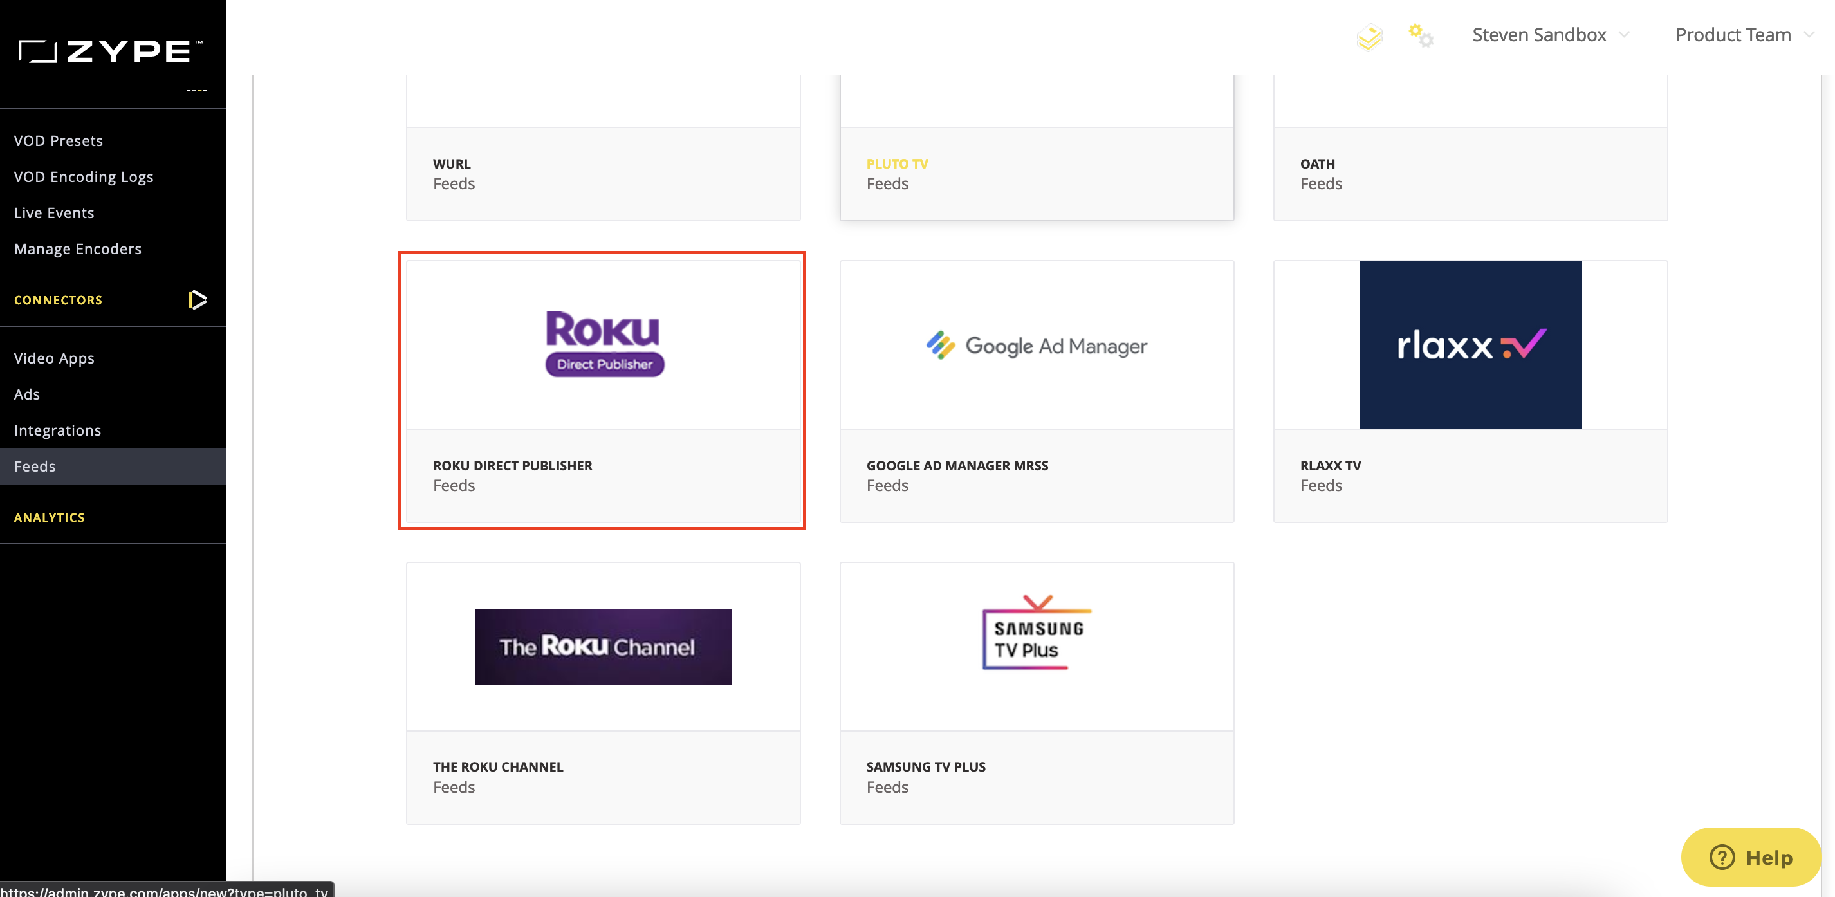Select the Samsung TV Plus logo
1835x897 pixels.
[1037, 633]
